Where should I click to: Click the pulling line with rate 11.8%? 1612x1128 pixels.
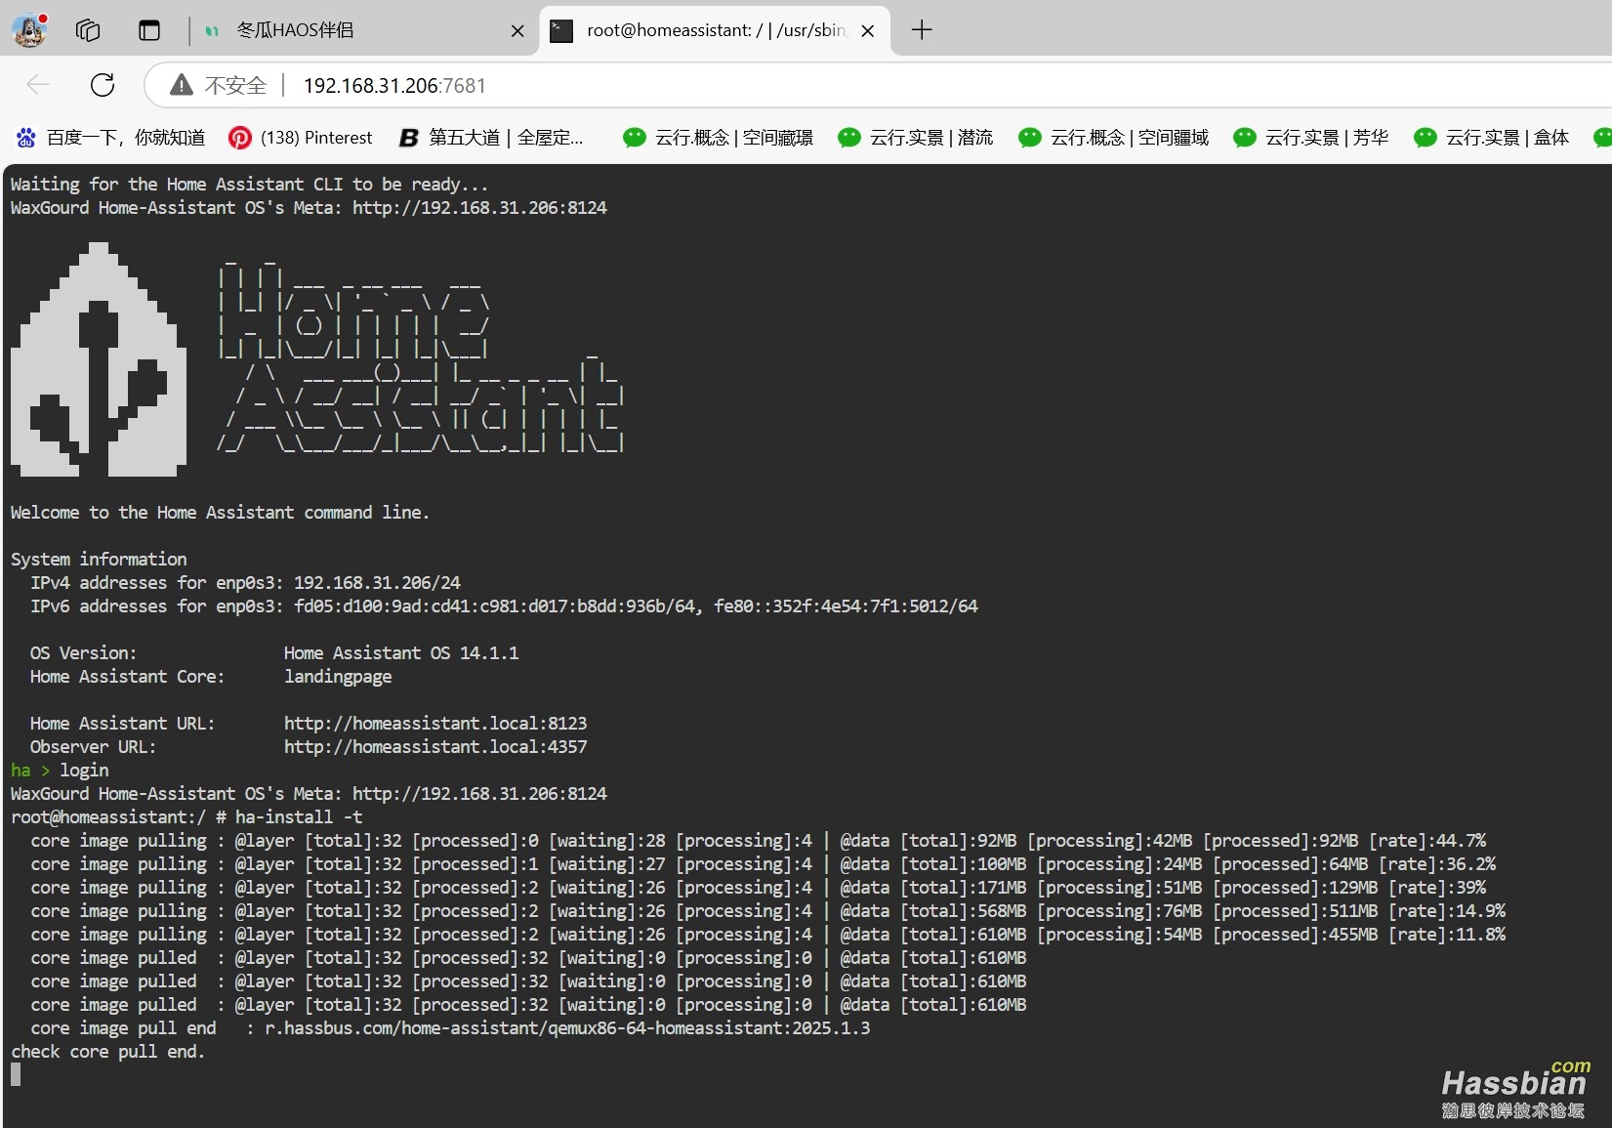[767, 935]
